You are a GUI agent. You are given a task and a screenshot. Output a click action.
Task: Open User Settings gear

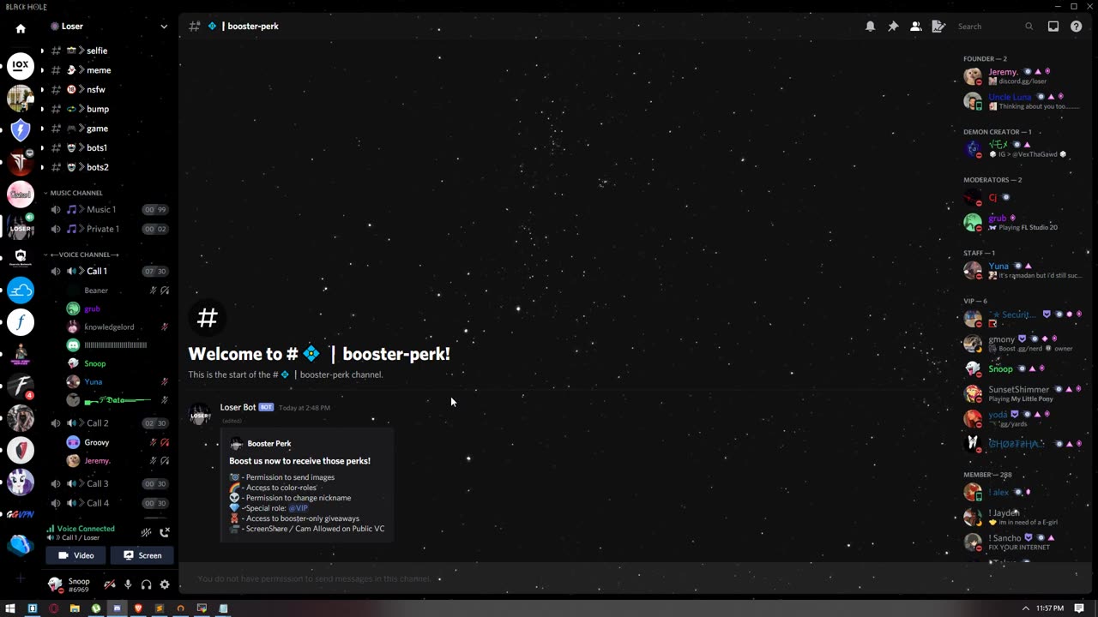pos(165,584)
